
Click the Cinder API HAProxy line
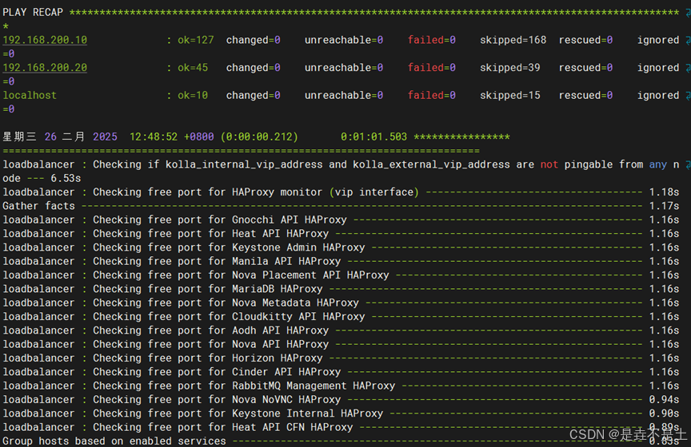tap(341, 372)
